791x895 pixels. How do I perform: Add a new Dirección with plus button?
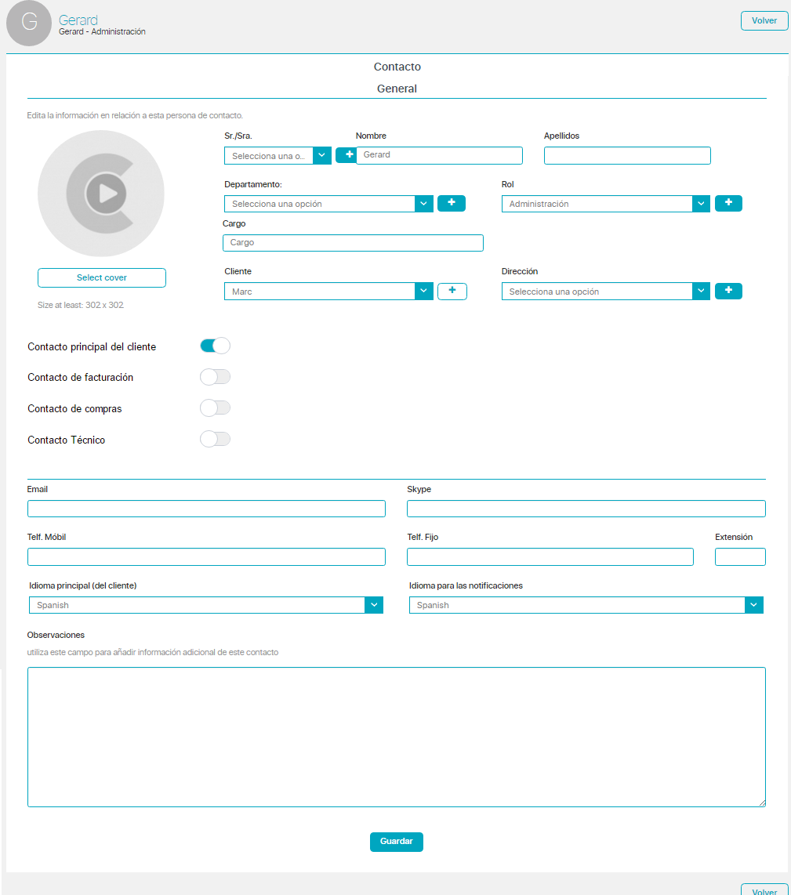728,291
